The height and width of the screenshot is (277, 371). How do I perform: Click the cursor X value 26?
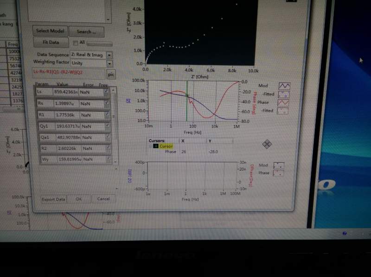pyautogui.click(x=184, y=152)
